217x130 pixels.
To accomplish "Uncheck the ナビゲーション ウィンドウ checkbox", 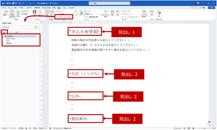I will (x=58, y=17).
